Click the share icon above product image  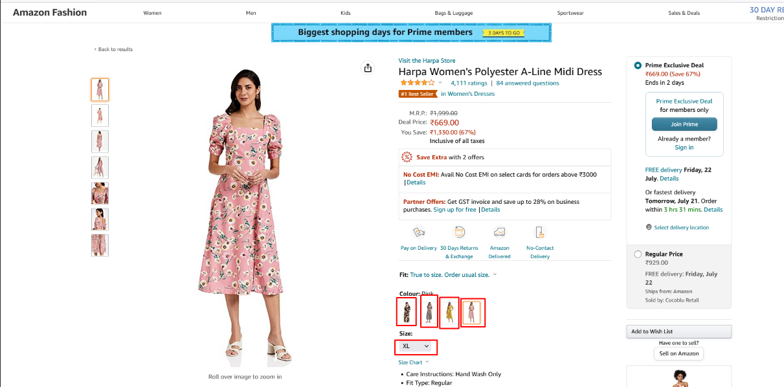point(368,68)
